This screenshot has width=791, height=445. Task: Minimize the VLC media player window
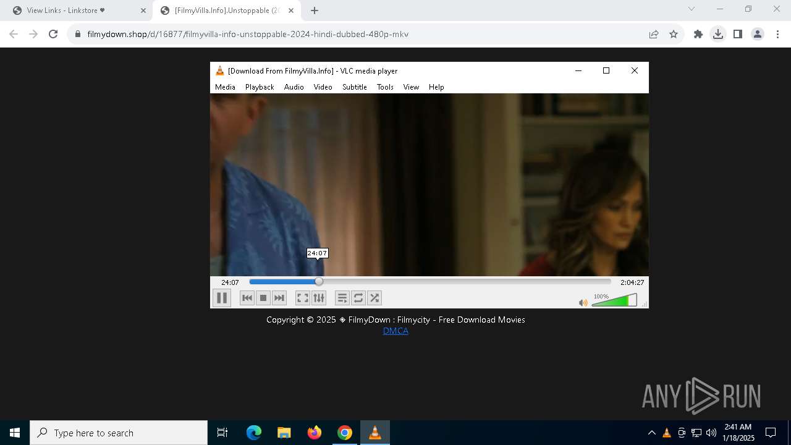(x=578, y=70)
